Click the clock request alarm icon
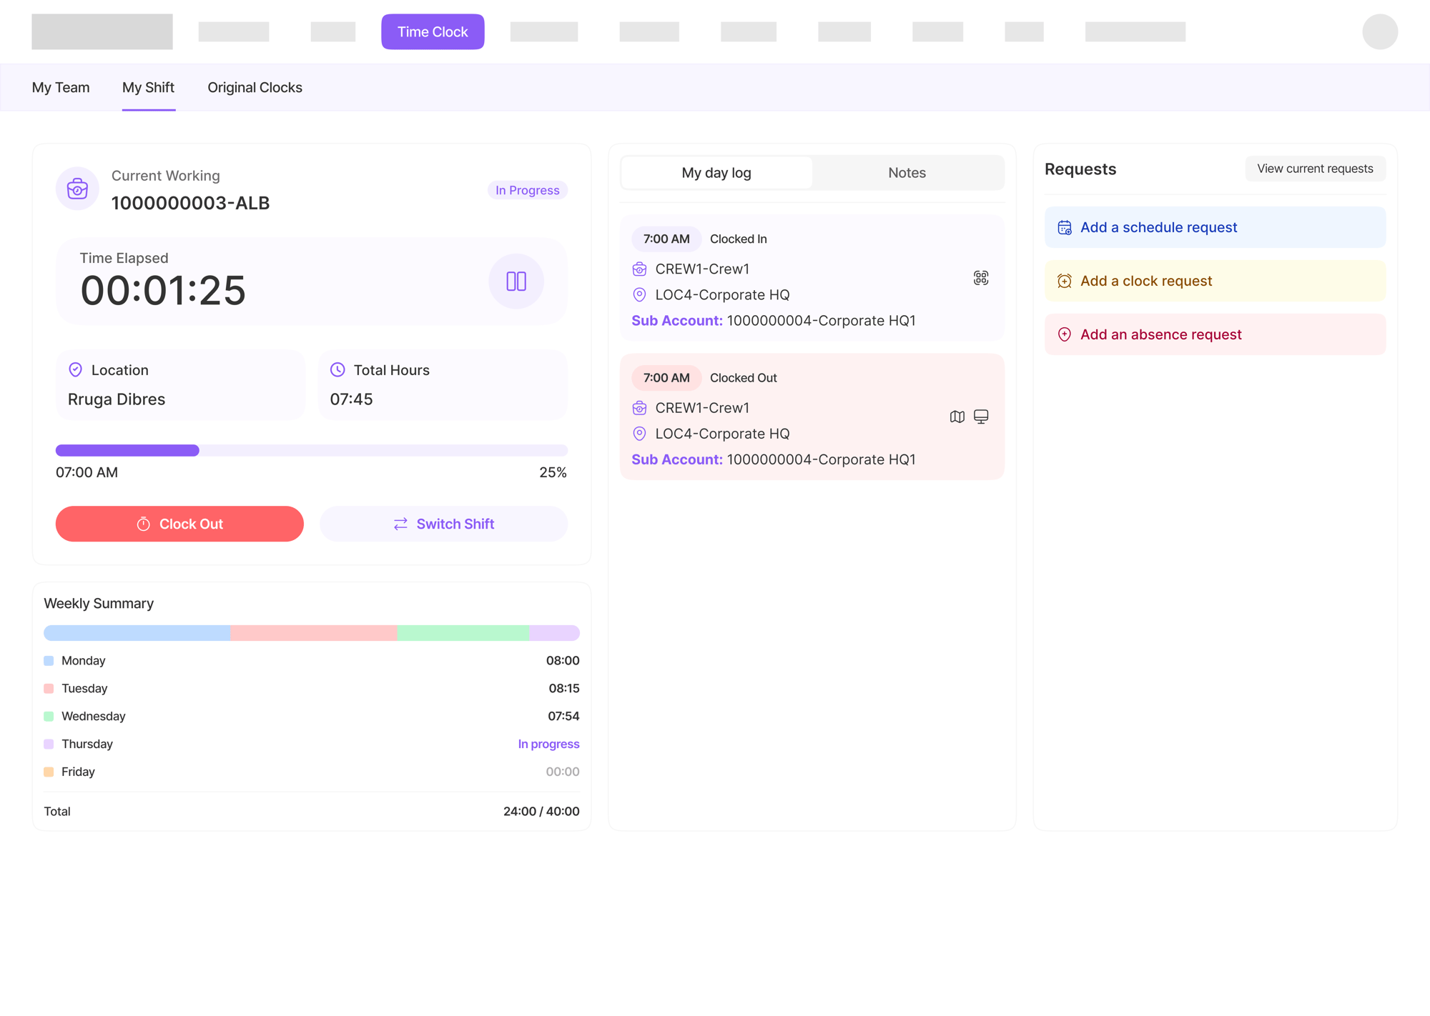Screen dimensions: 1430x1016 click(1065, 281)
